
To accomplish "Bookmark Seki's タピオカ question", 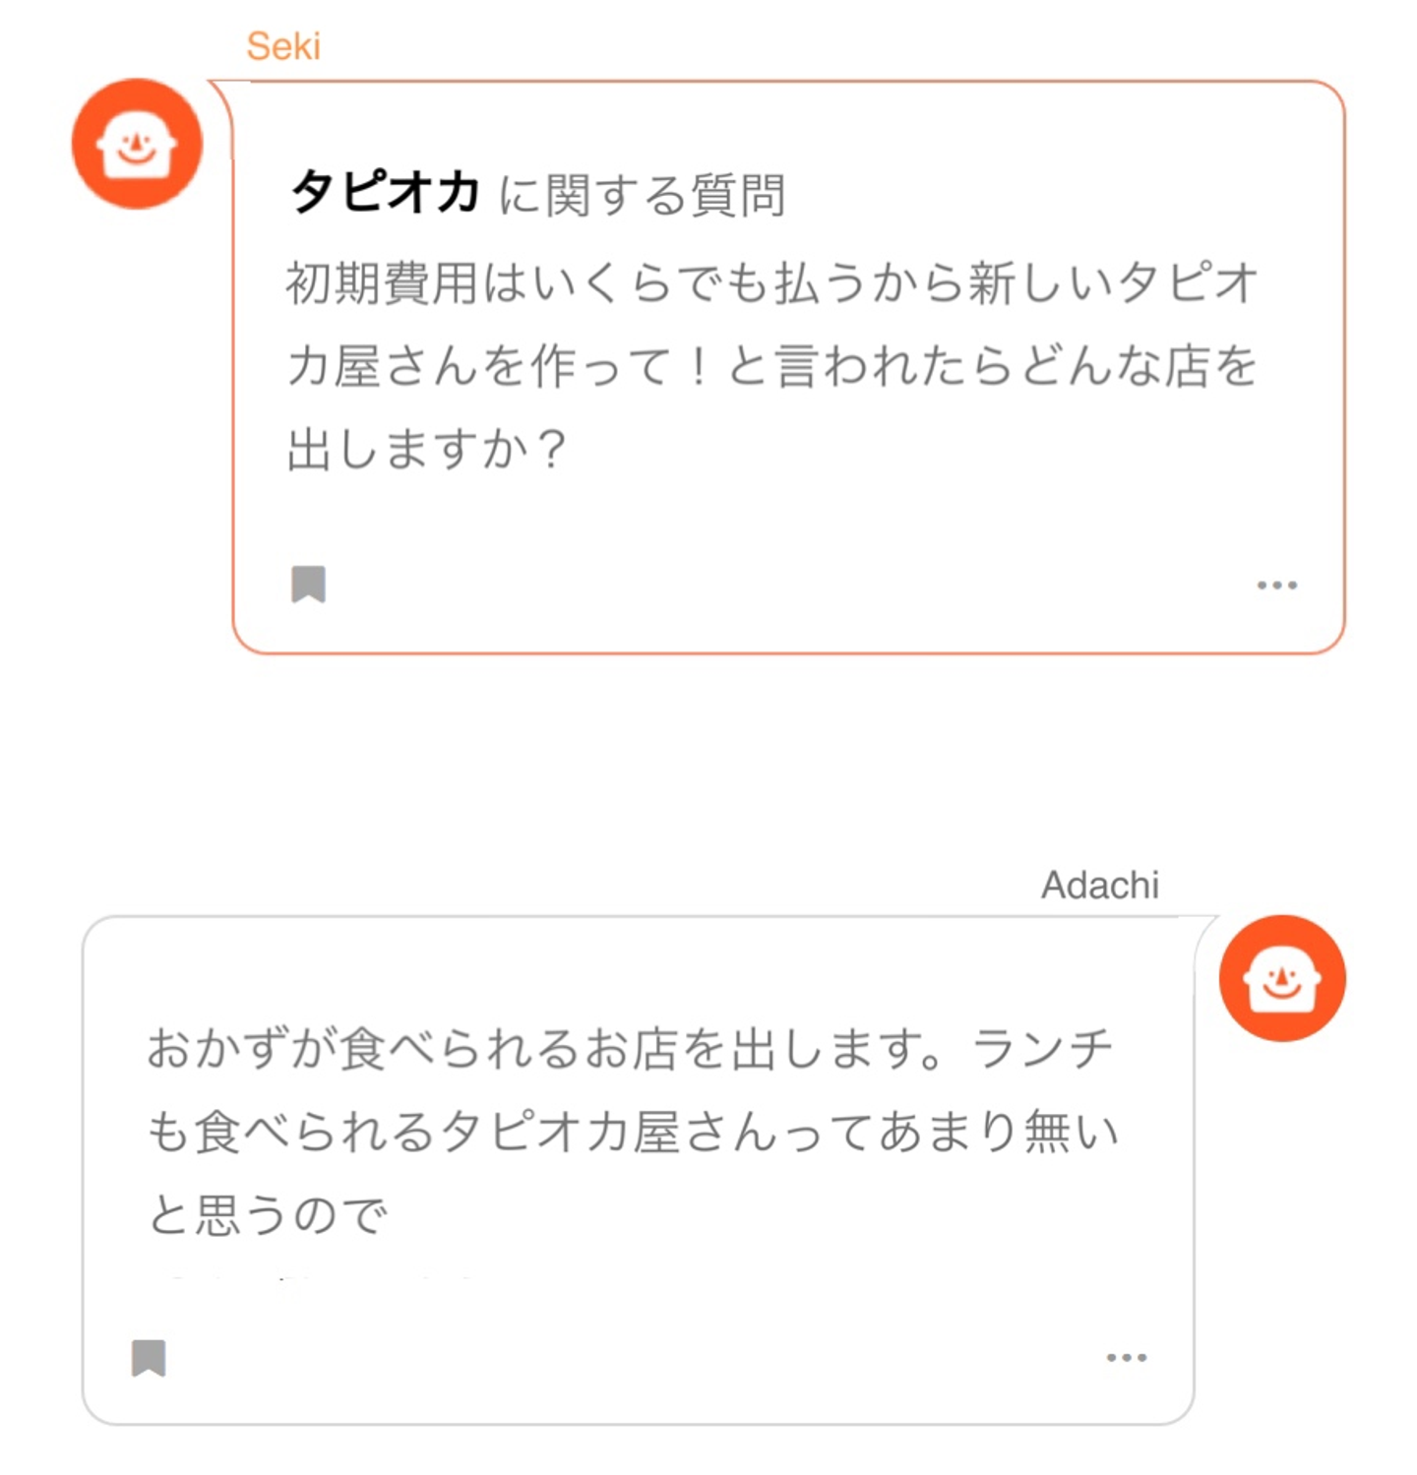I will [308, 584].
